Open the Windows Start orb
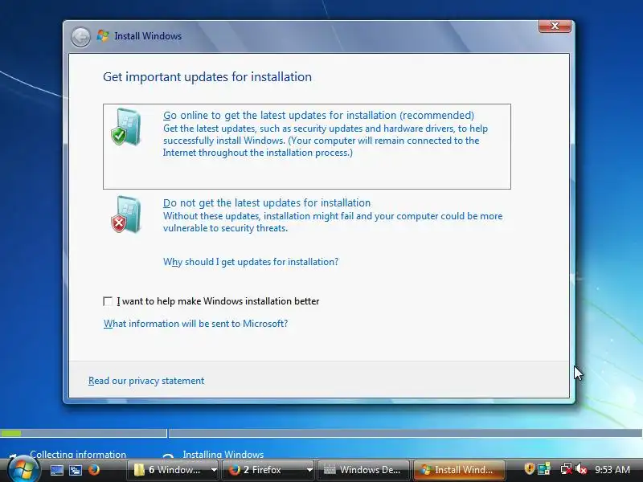The height and width of the screenshot is (482, 643). pos(23,469)
